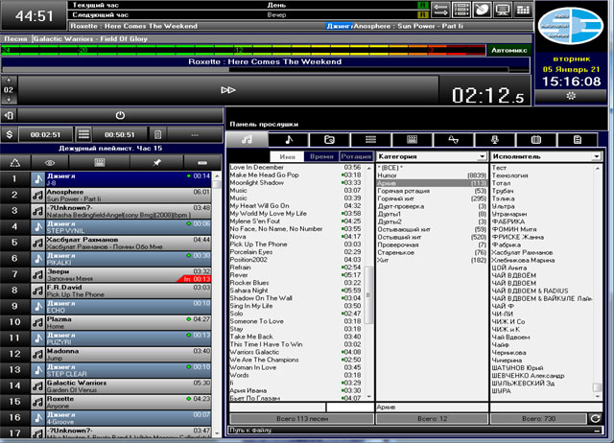
Task: Select playlist row 10 Plazma Home
Action: [121, 322]
